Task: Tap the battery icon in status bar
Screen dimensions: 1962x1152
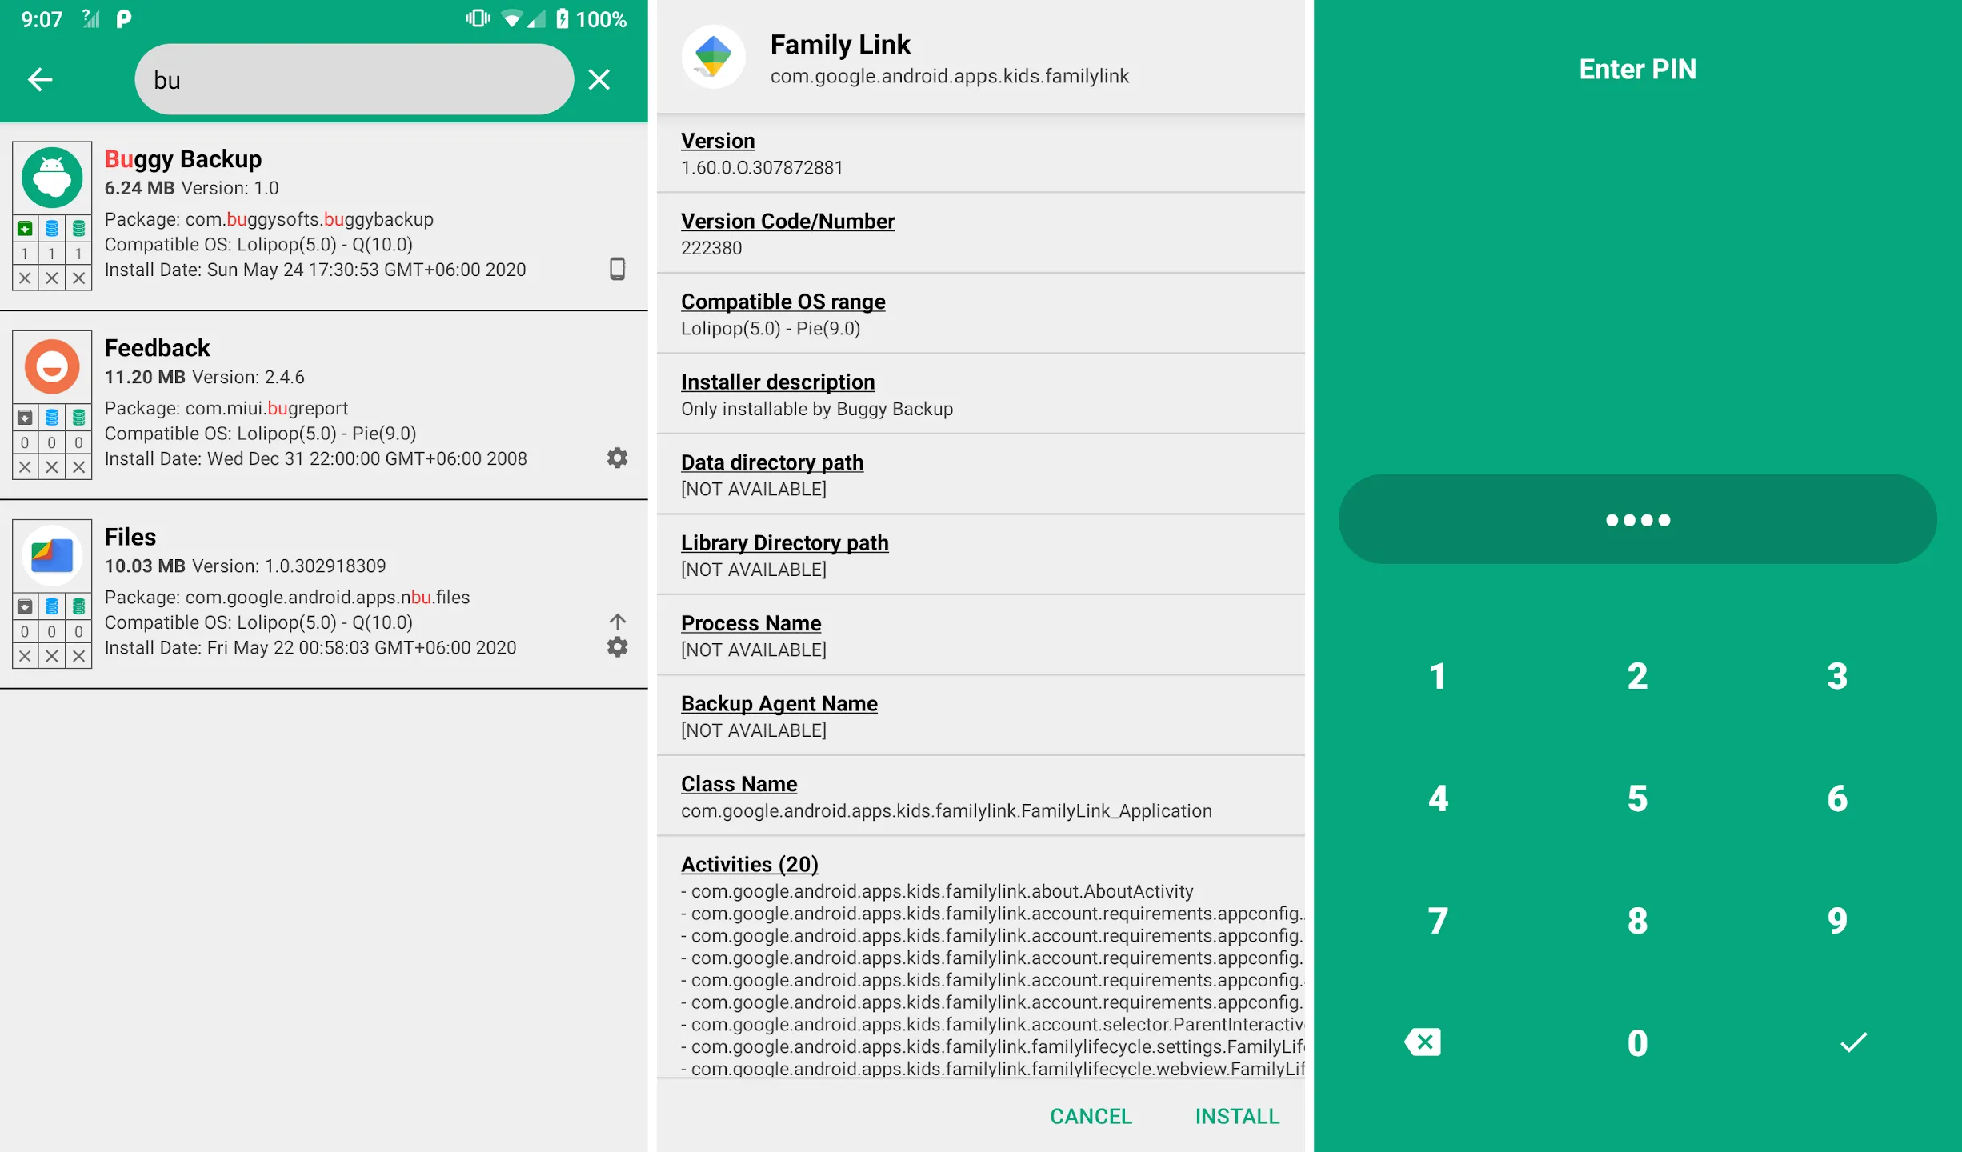Action: coord(563,18)
